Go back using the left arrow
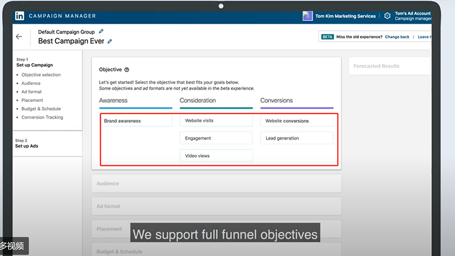455x256 pixels. tap(19, 36)
